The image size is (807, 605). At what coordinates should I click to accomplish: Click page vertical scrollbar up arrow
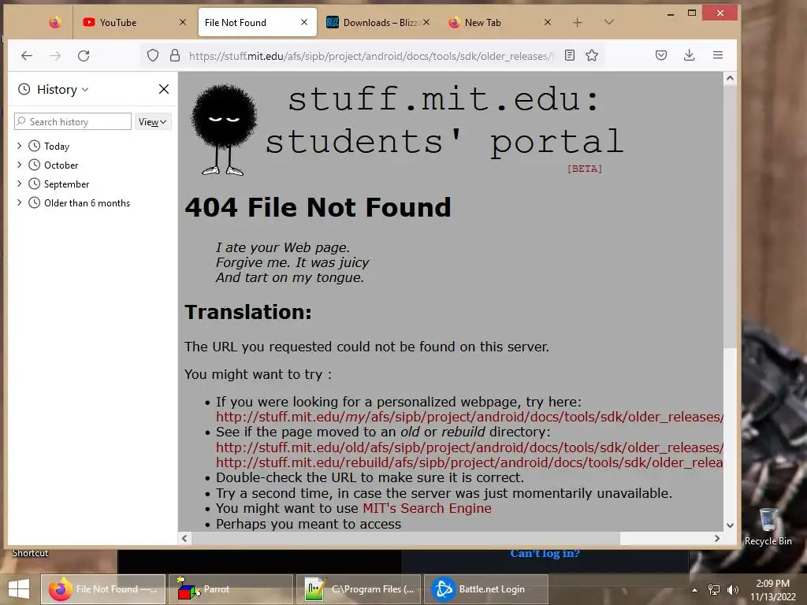coord(730,78)
